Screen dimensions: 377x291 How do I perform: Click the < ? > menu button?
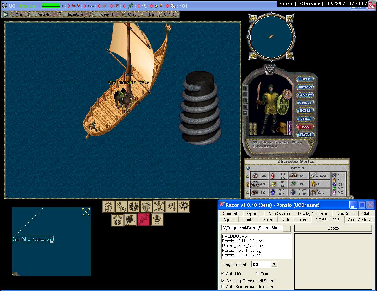[169, 14]
